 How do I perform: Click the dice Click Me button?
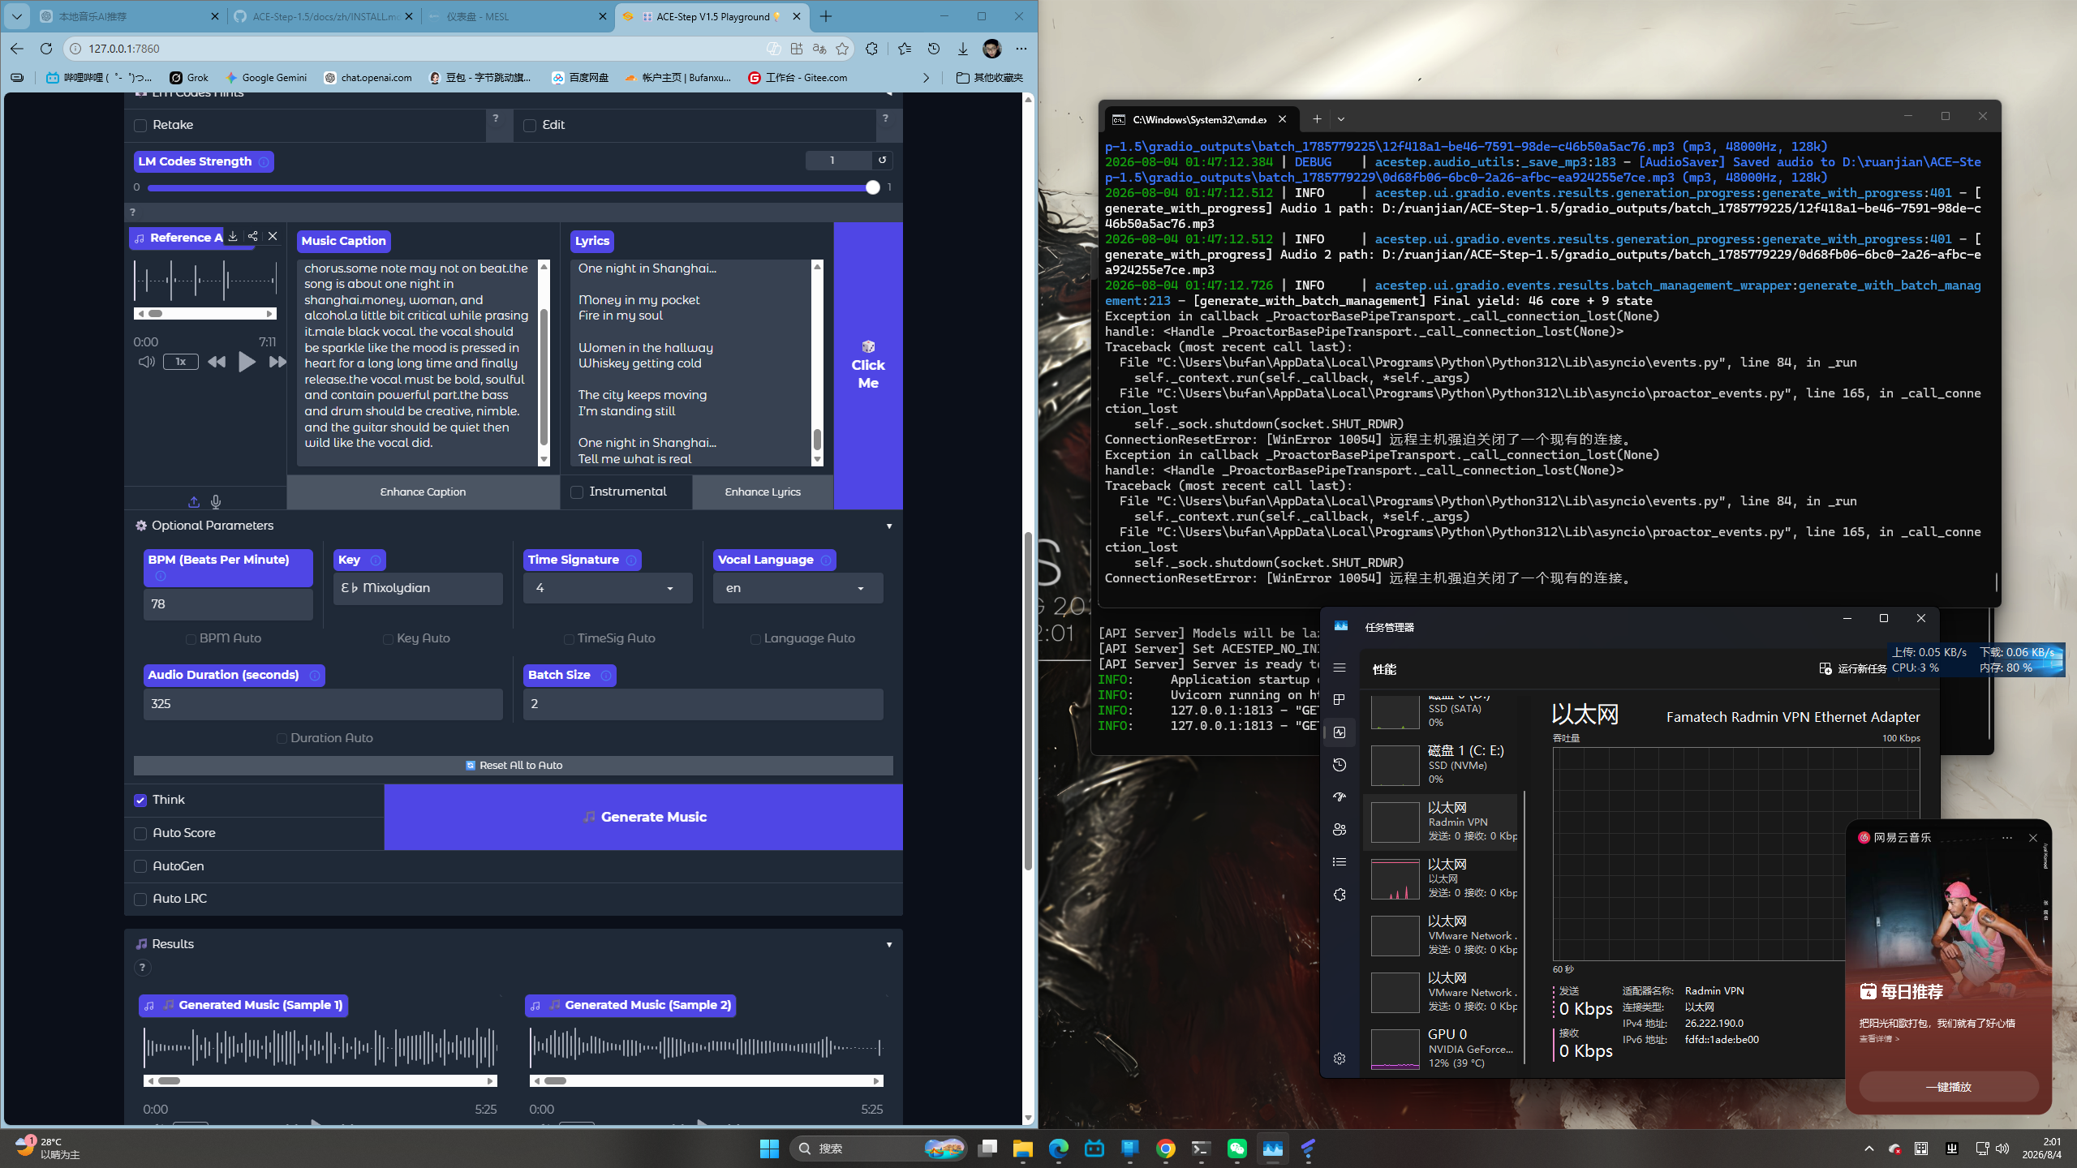tap(868, 365)
